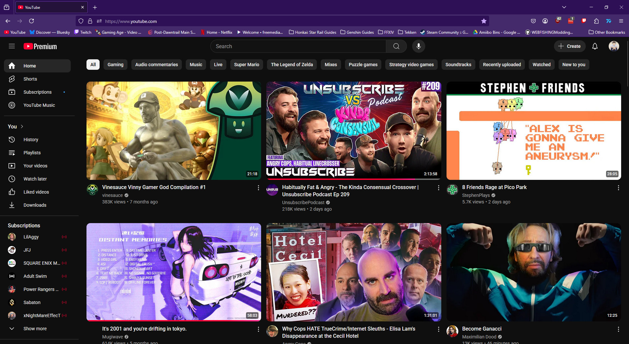
Task: Click Unsubscribe Podcast watch progress bar
Action: (x=353, y=179)
